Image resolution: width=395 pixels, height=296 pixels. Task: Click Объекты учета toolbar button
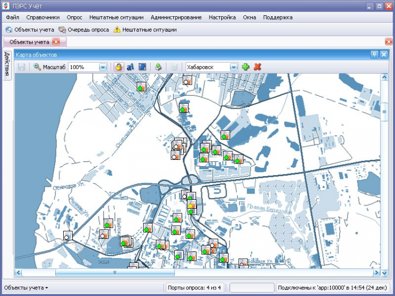(29, 29)
